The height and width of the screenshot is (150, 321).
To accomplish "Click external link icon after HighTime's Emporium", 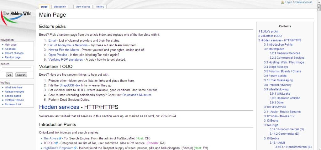I will coord(75,148).
